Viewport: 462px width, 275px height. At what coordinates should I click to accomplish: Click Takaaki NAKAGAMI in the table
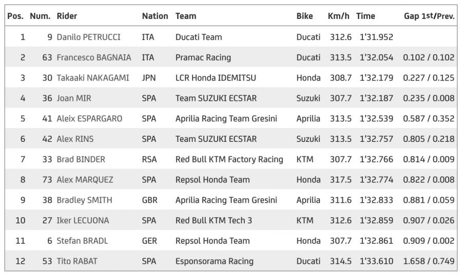point(93,78)
